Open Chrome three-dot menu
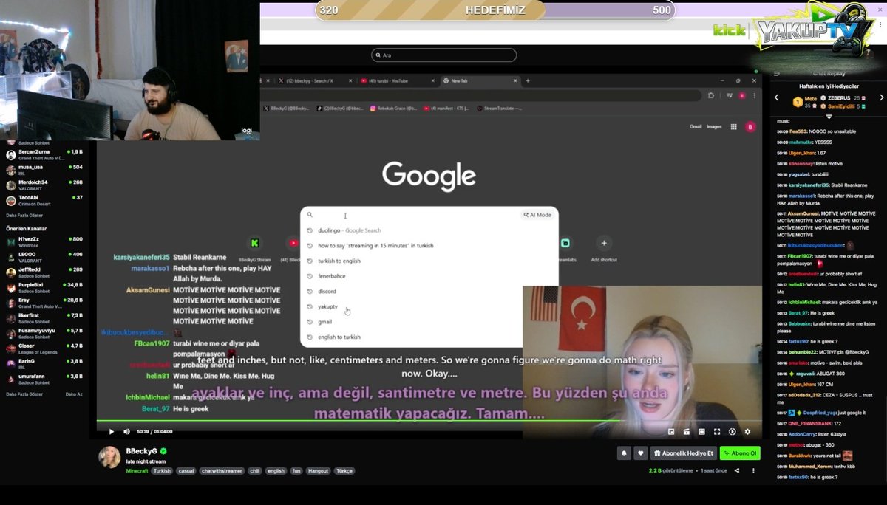This screenshot has height=505, width=887. coord(755,95)
